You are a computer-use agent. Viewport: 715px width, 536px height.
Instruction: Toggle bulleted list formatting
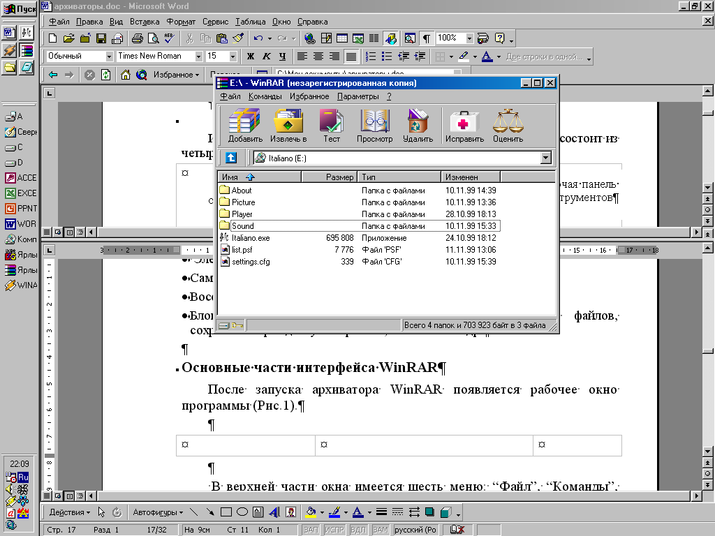pyautogui.click(x=387, y=57)
